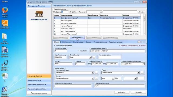Select the desktop shortcut with headset icon

tap(5, 65)
